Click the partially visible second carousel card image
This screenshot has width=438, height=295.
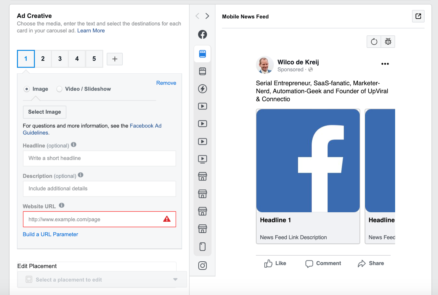380,161
